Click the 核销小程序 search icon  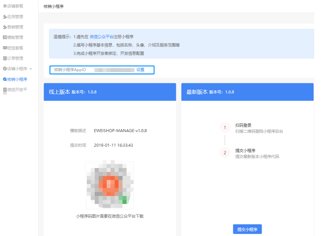5,79
